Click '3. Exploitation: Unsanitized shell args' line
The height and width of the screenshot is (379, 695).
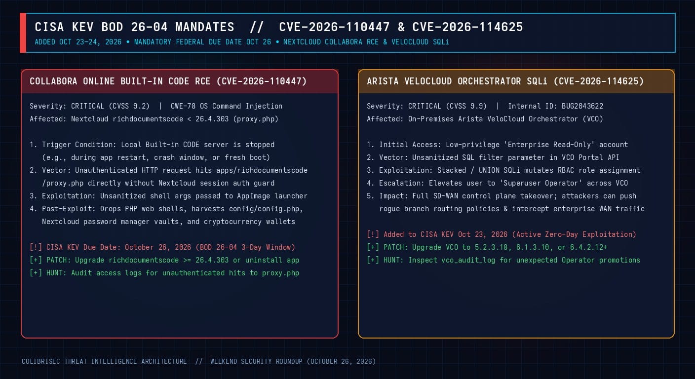click(x=169, y=196)
